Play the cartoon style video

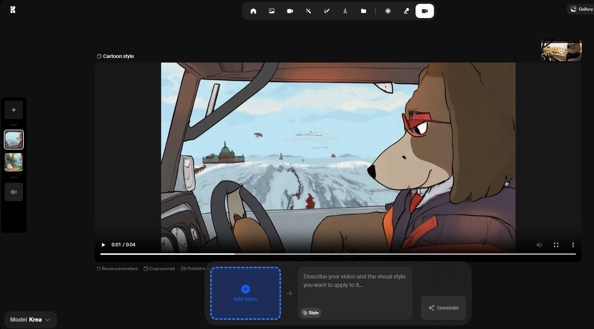(103, 245)
